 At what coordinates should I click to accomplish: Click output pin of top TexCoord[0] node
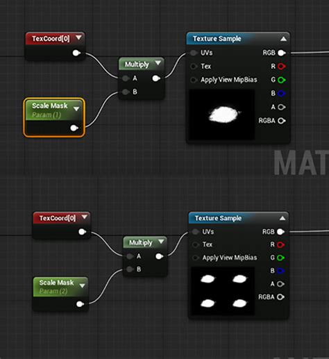(76, 53)
